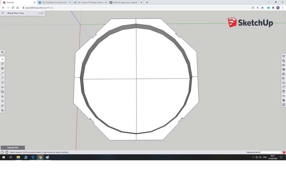Click the panel icon below the glasses

[283, 100]
